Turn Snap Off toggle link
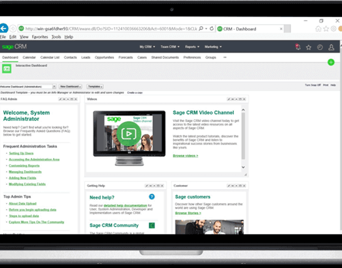Screen dimensions: 342x268 (313, 85)
